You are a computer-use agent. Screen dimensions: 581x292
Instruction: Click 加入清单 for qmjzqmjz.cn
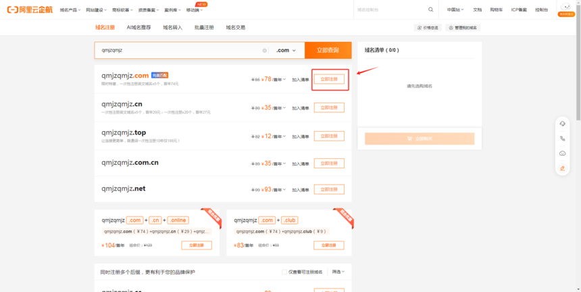[301, 108]
